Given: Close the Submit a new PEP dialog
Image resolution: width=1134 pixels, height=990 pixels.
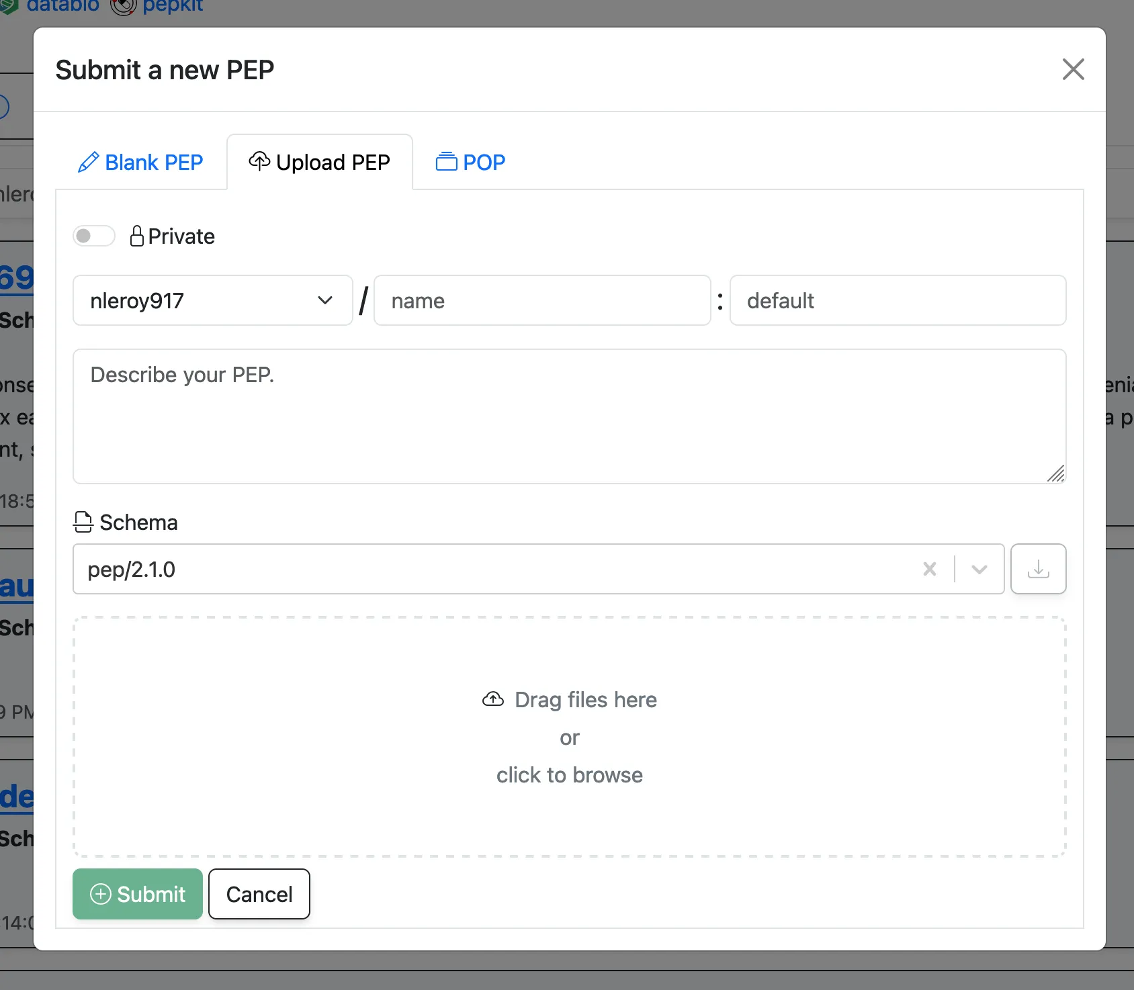Looking at the screenshot, I should [1073, 69].
